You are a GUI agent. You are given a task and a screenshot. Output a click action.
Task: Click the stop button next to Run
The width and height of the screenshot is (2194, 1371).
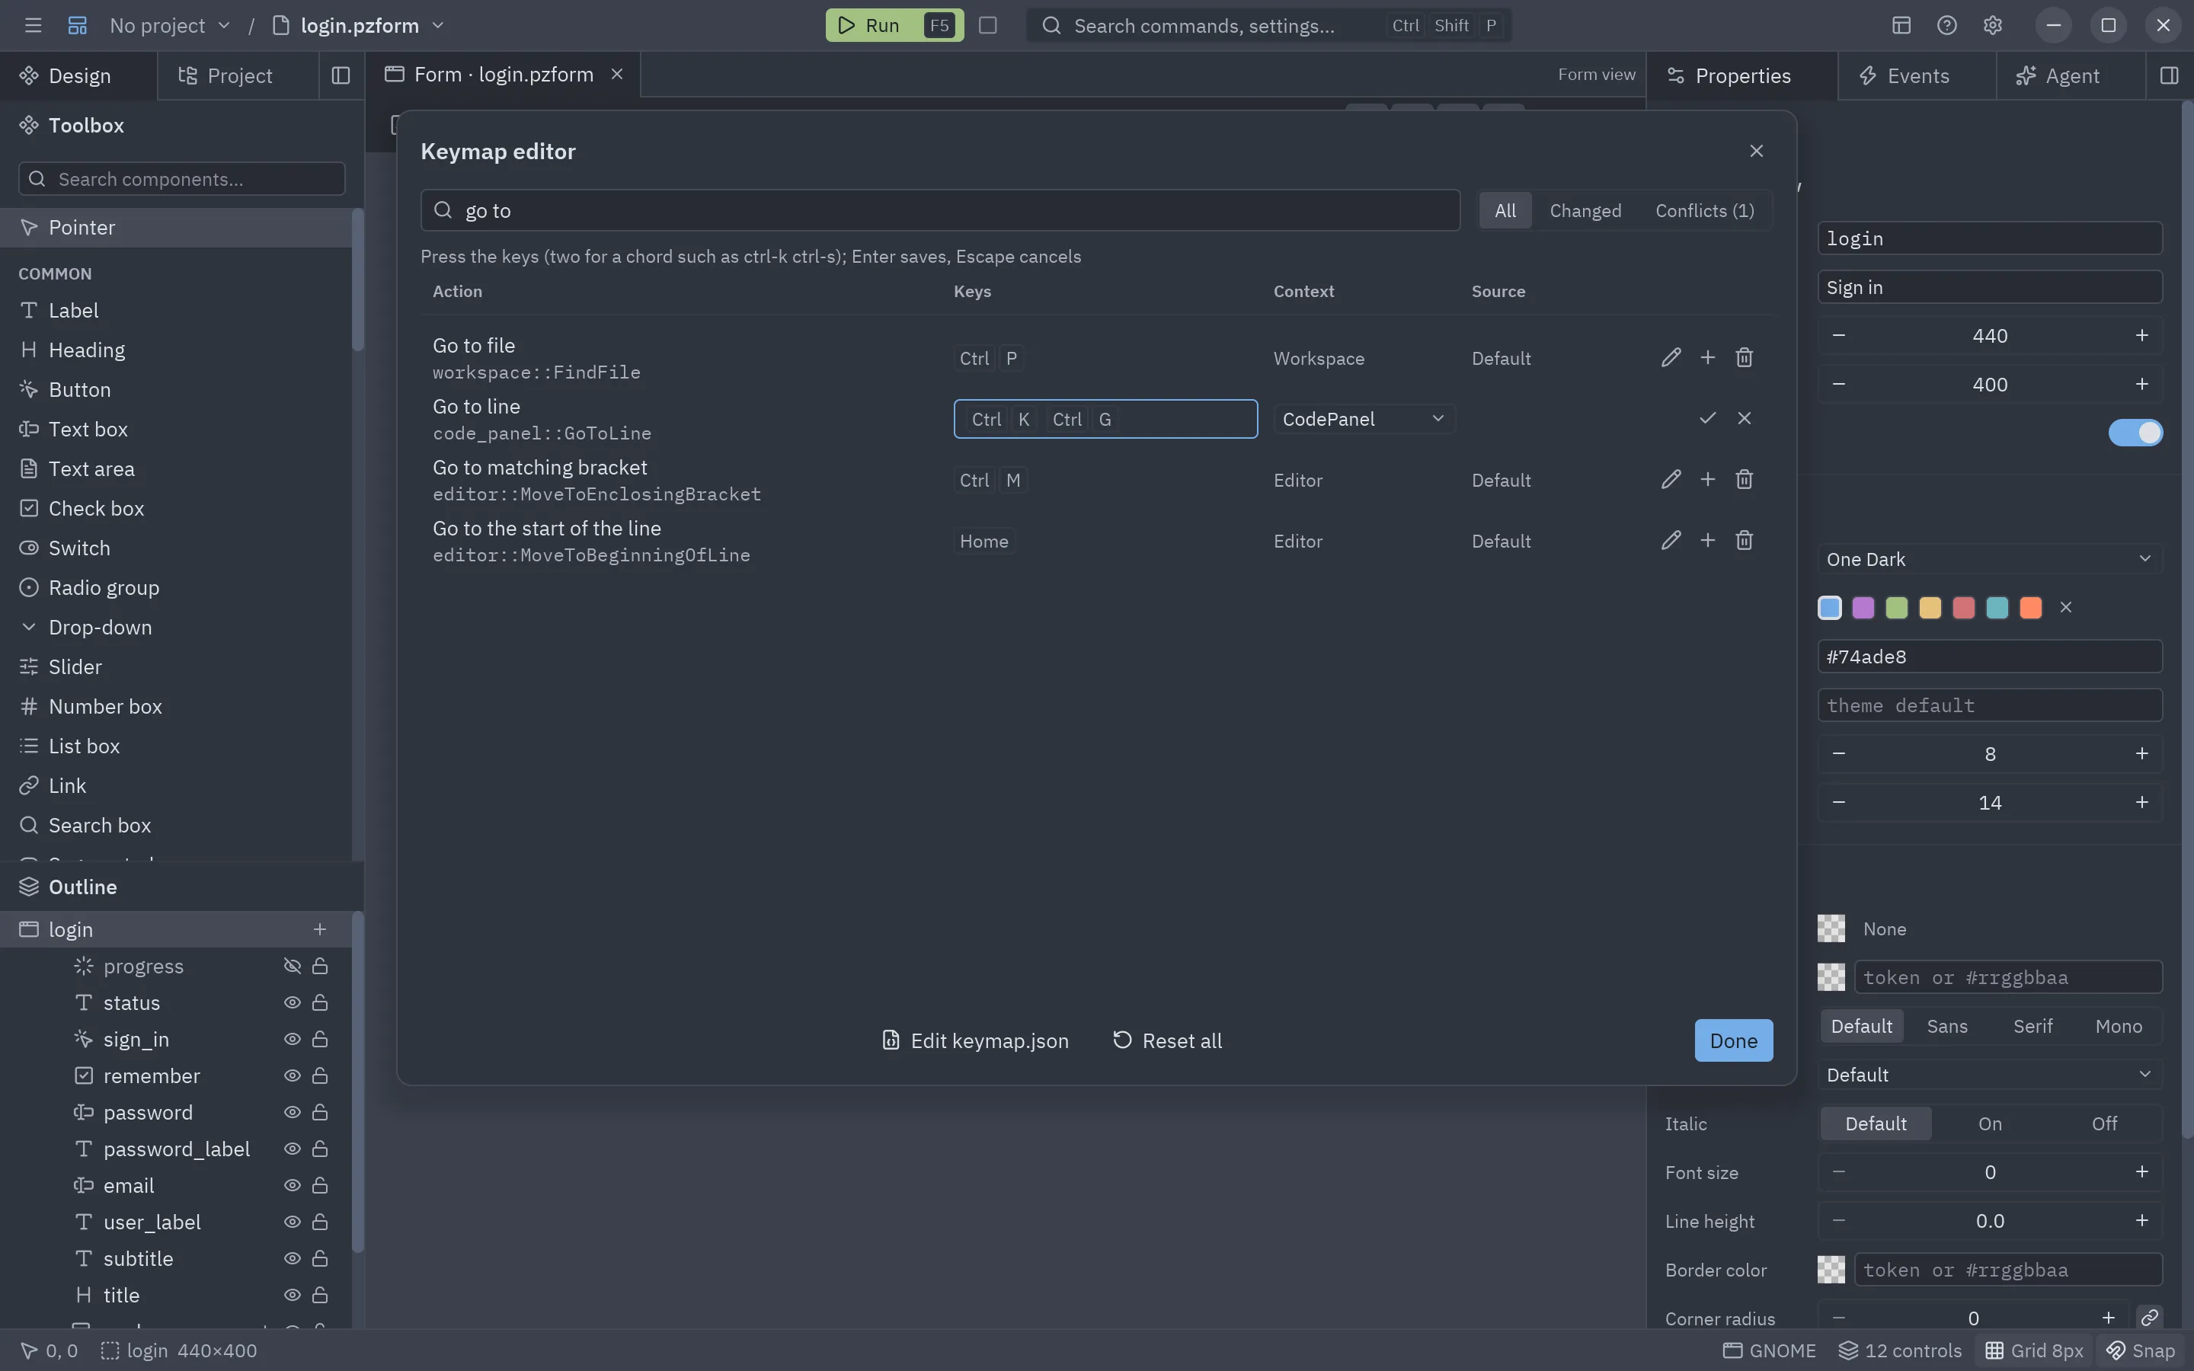(x=987, y=25)
